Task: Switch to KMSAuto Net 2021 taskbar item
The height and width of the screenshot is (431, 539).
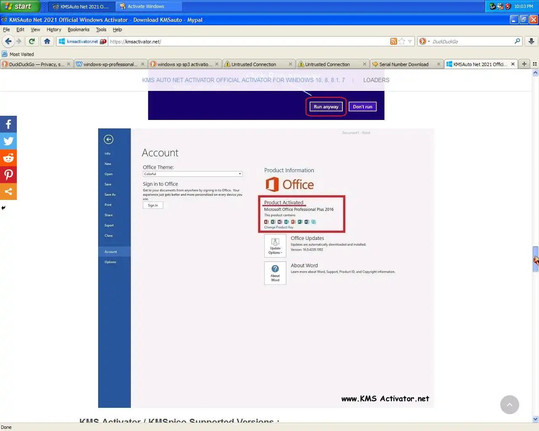Action: (x=81, y=6)
